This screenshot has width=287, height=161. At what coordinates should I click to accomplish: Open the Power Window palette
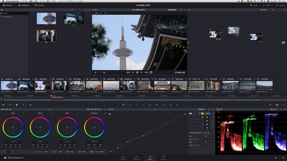coord(137,105)
